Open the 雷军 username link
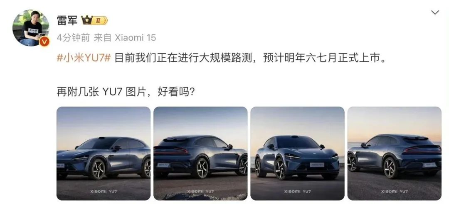449x204 pixels. pos(67,21)
